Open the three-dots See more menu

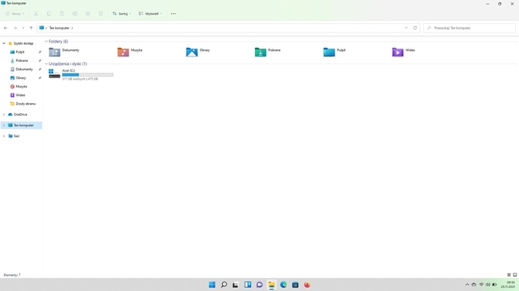click(x=173, y=14)
